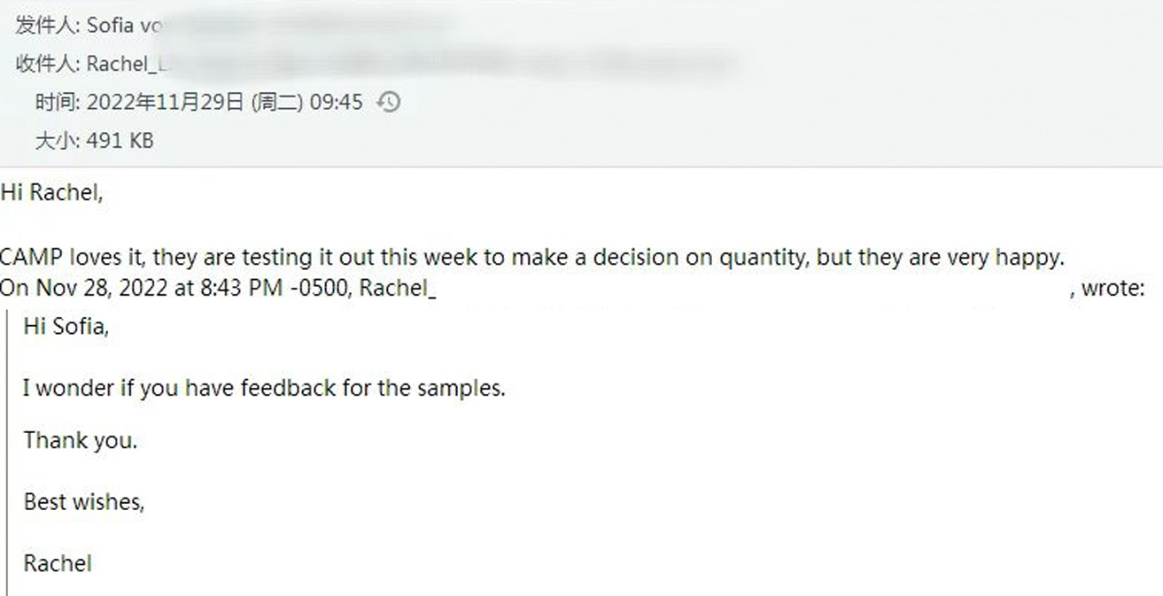Click the 491 KB size value
This screenshot has height=596, width=1163.
[x=120, y=141]
